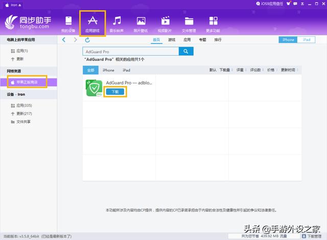The width and height of the screenshot is (327, 240).
Task: Filter results by iPhone
Action: [x=108, y=70]
